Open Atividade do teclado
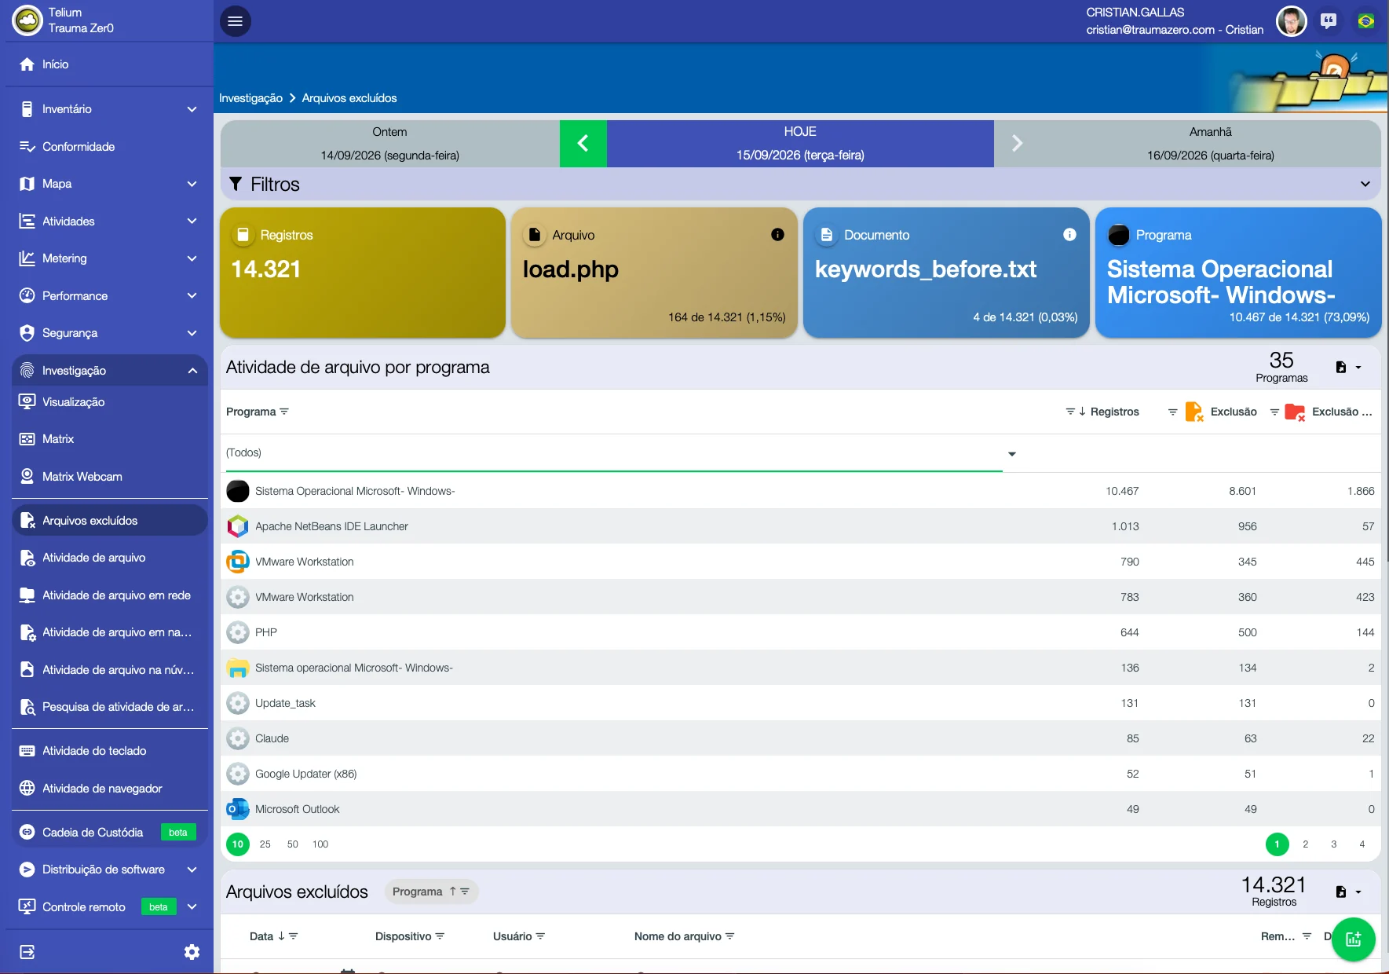Screen dimensions: 1389x974 pos(110,751)
